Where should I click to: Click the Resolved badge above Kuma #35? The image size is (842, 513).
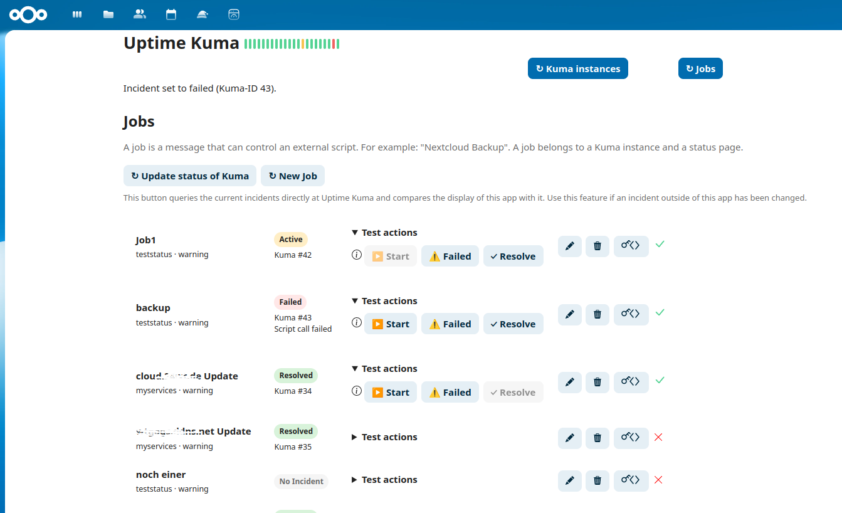(296, 431)
